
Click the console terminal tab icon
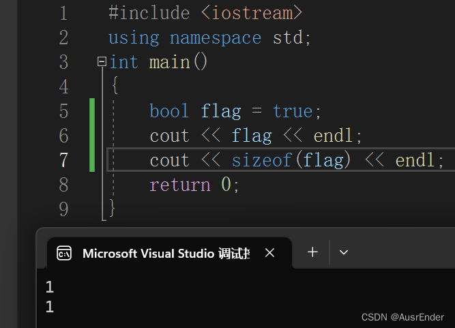tap(64, 253)
